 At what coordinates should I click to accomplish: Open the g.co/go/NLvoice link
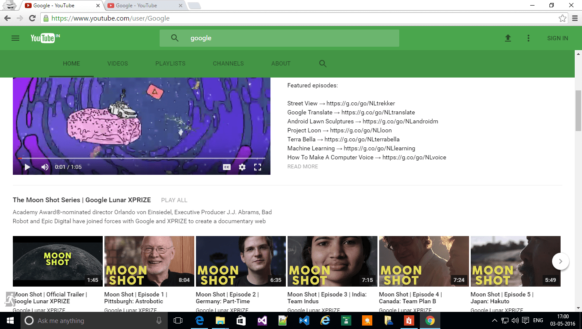tap(414, 157)
